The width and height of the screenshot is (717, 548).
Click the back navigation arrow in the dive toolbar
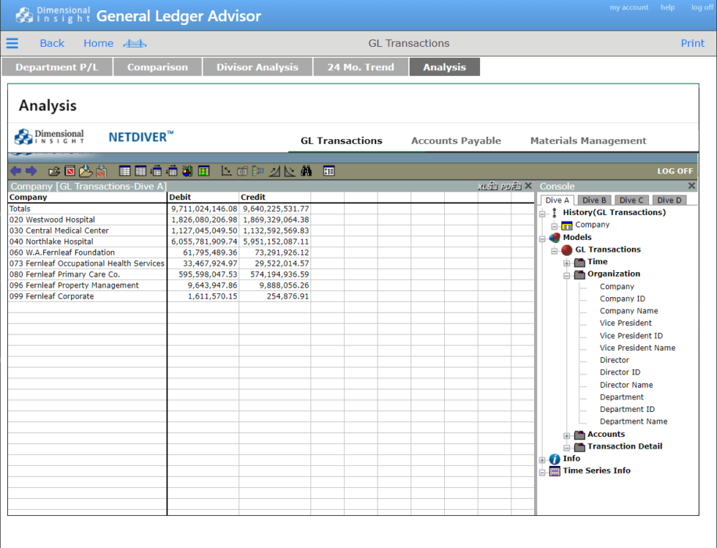14,170
